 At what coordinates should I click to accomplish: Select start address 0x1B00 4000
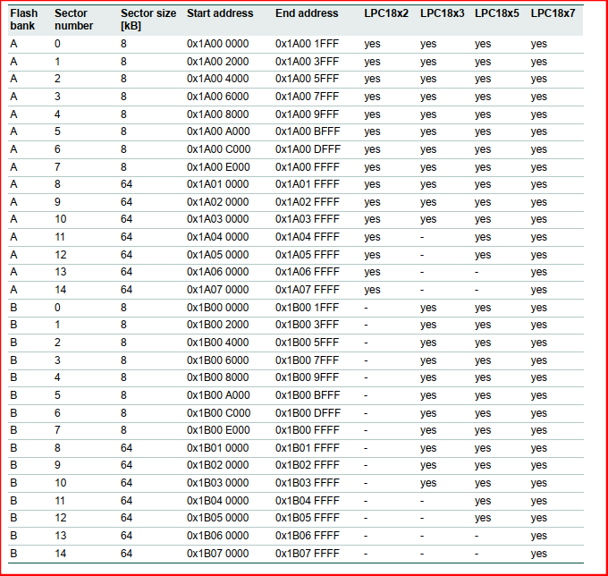(217, 343)
